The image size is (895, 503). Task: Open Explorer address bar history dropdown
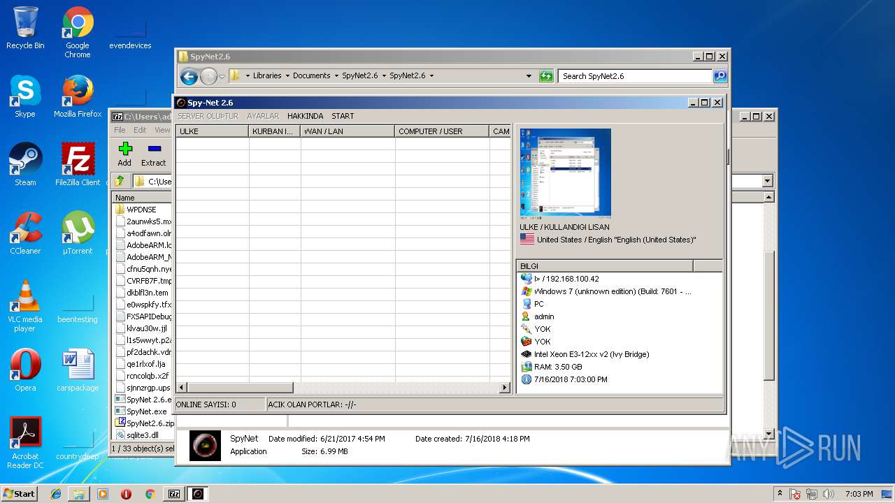pyautogui.click(x=529, y=75)
